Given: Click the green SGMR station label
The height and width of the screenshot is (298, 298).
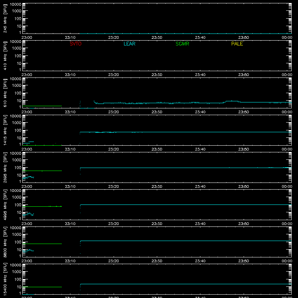Looking at the screenshot, I should coord(182,44).
